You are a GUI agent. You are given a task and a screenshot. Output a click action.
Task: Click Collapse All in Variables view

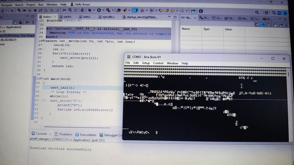tap(268, 25)
